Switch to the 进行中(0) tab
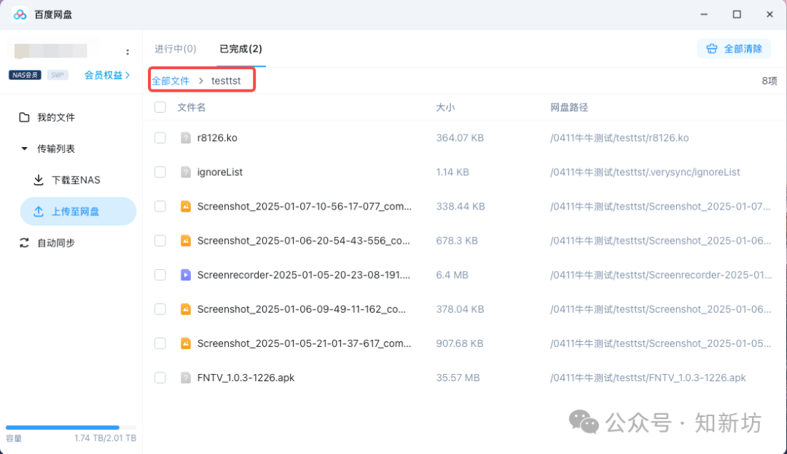 175,49
